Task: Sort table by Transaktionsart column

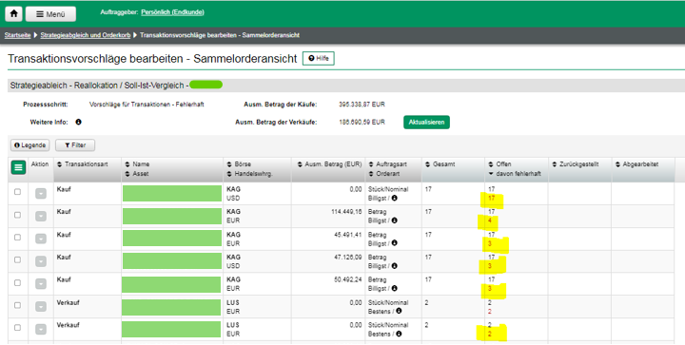Action: coord(86,164)
